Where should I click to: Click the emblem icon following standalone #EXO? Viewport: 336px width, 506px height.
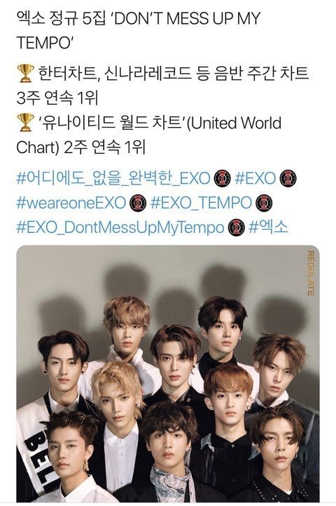(288, 178)
